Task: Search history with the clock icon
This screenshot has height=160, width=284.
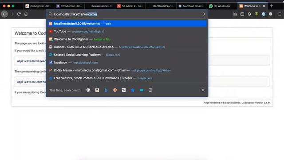Action: 150,90
